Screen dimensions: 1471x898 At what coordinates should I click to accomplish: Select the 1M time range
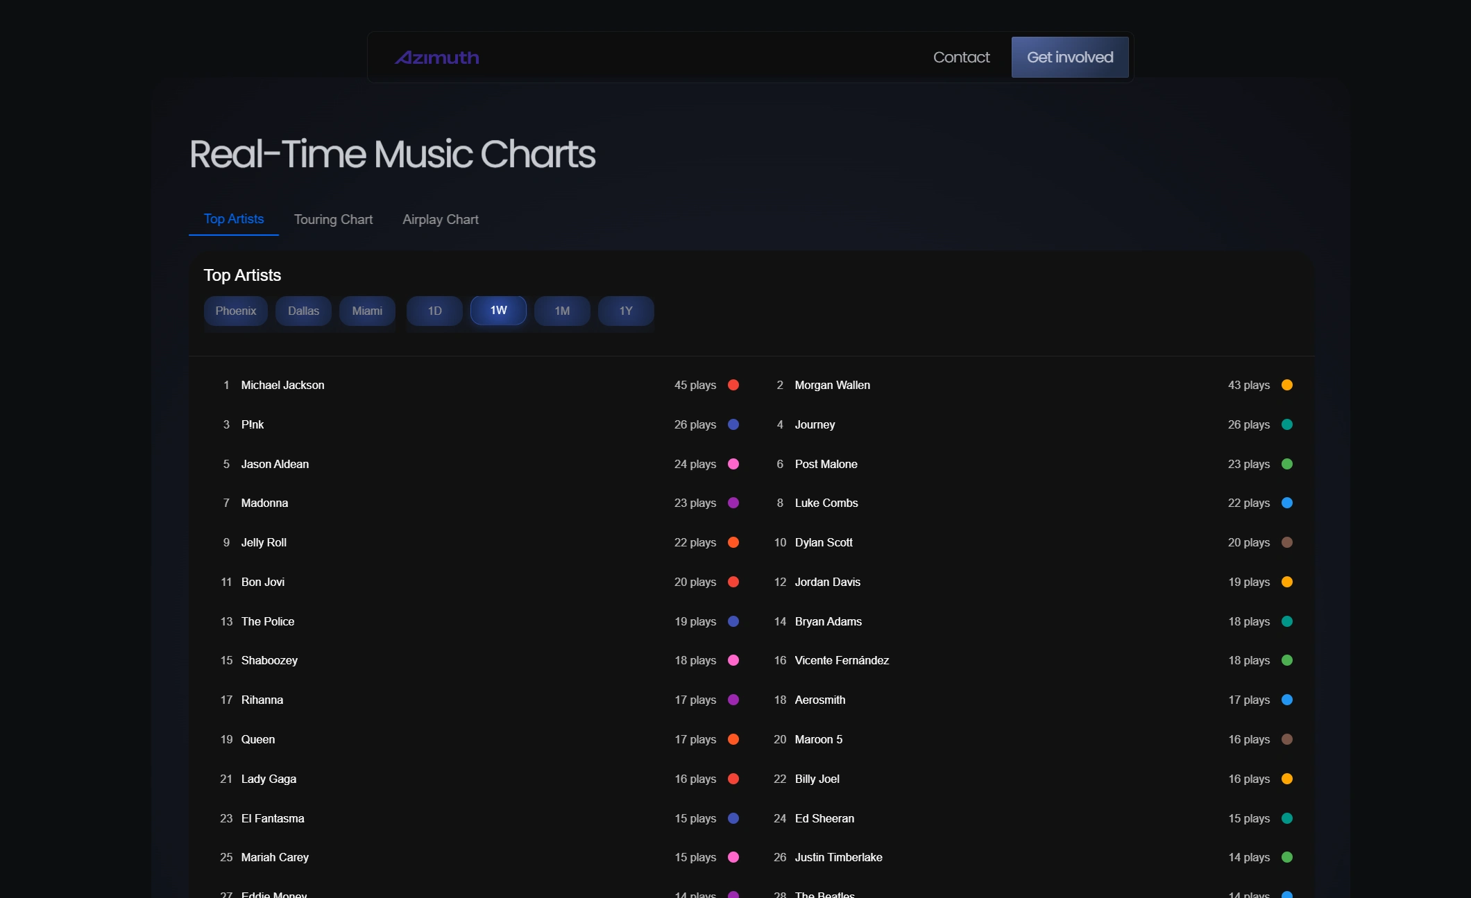point(562,311)
